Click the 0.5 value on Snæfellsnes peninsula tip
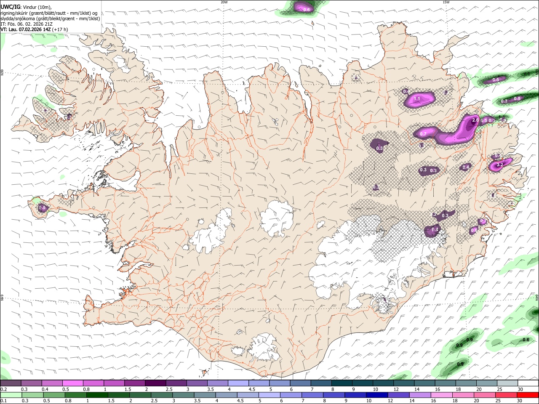Screen dimensions: 539x404 (x=42, y=208)
